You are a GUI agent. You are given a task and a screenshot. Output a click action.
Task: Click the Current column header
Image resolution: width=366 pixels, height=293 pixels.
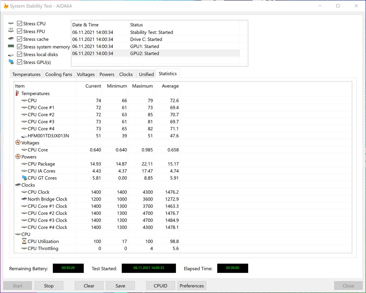[x=89, y=86]
